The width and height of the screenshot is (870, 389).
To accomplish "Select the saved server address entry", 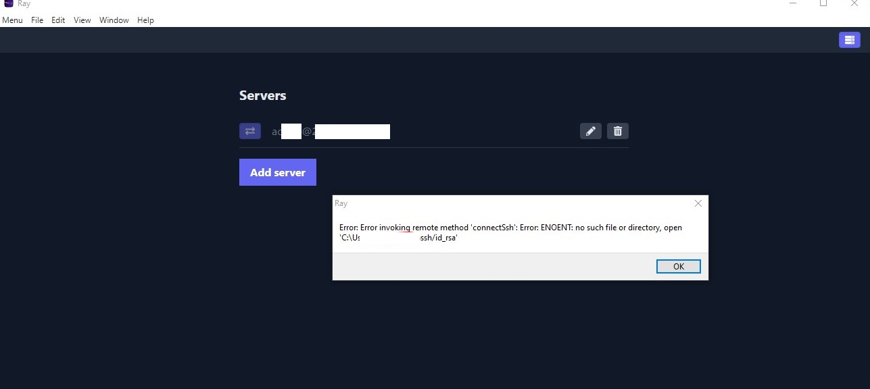I will point(331,130).
